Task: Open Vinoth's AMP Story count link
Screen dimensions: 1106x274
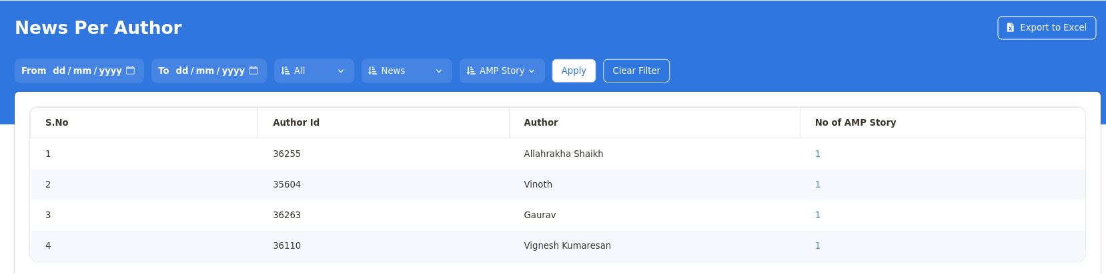Action: coord(817,184)
